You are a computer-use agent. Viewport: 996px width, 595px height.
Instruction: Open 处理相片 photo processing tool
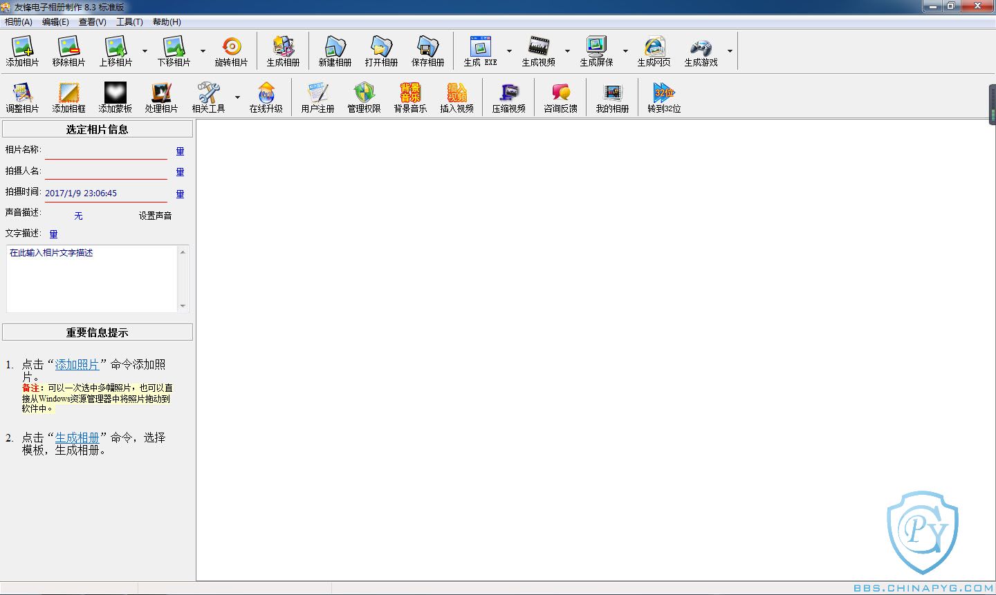click(161, 97)
